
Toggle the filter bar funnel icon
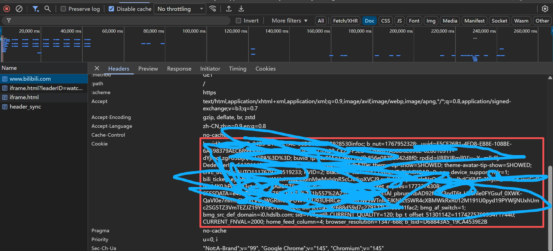35,9
